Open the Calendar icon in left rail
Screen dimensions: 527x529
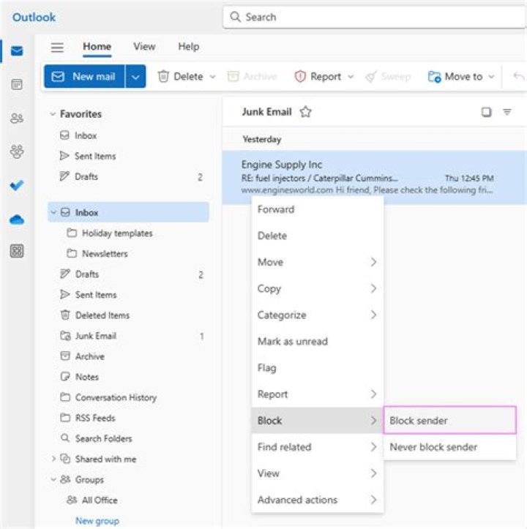[17, 84]
